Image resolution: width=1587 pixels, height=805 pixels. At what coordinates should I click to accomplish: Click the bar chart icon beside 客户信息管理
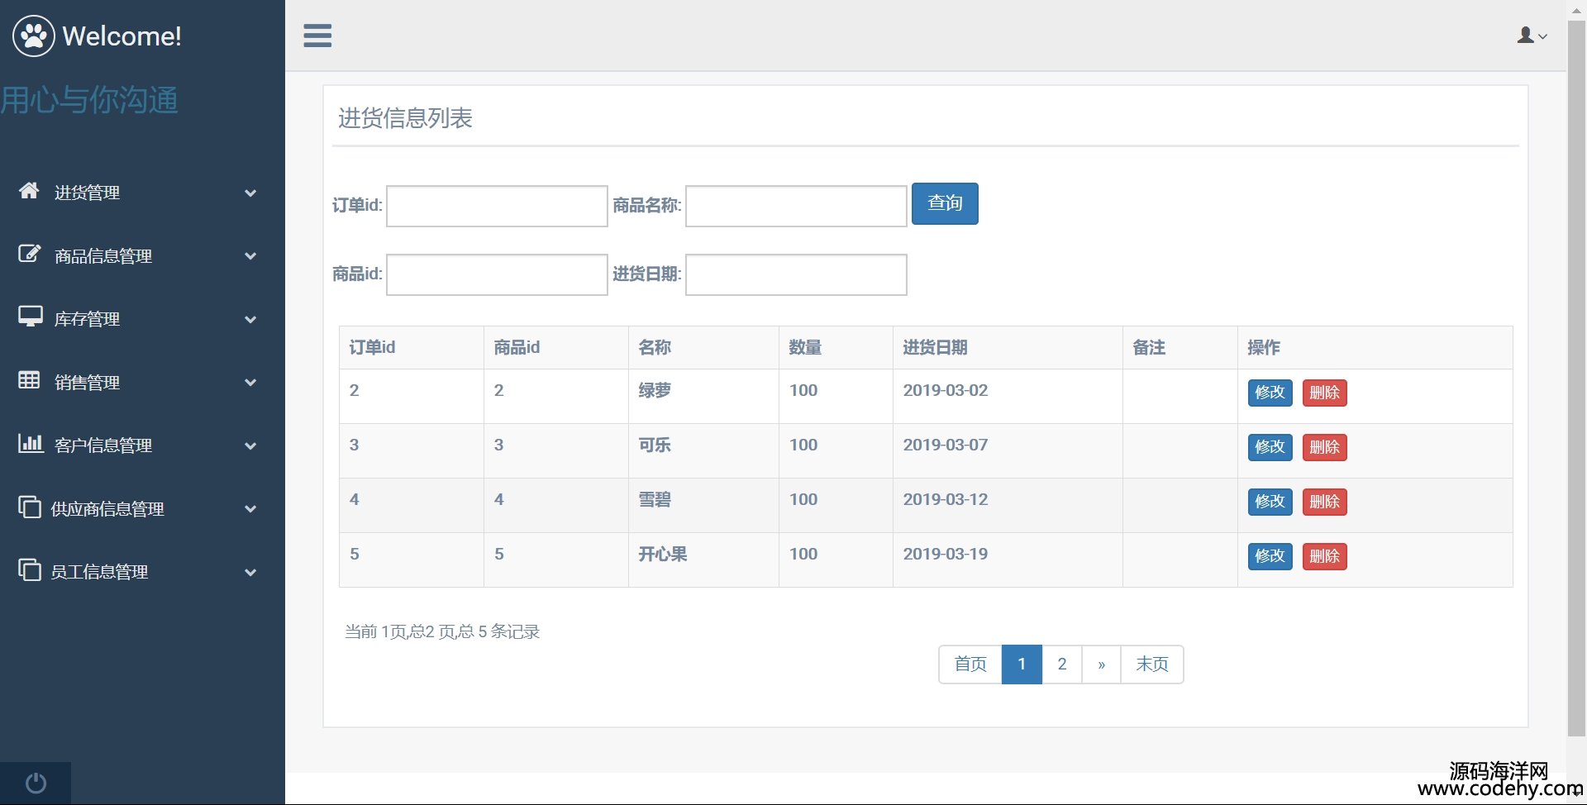(x=31, y=444)
